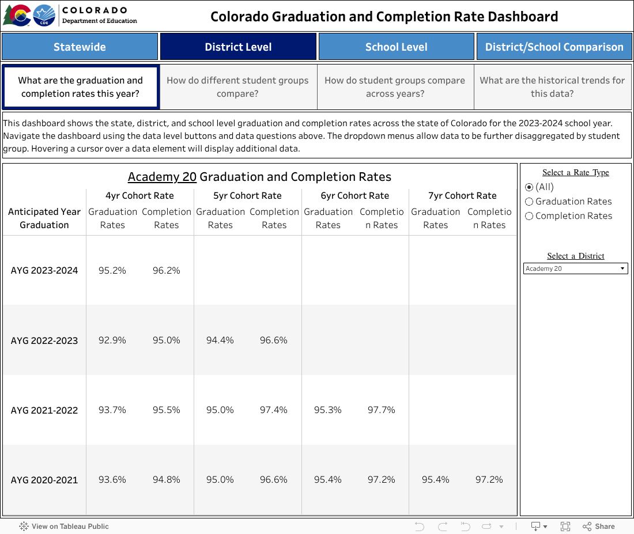
Task: Select Graduation Rates radio option
Action: pos(529,202)
